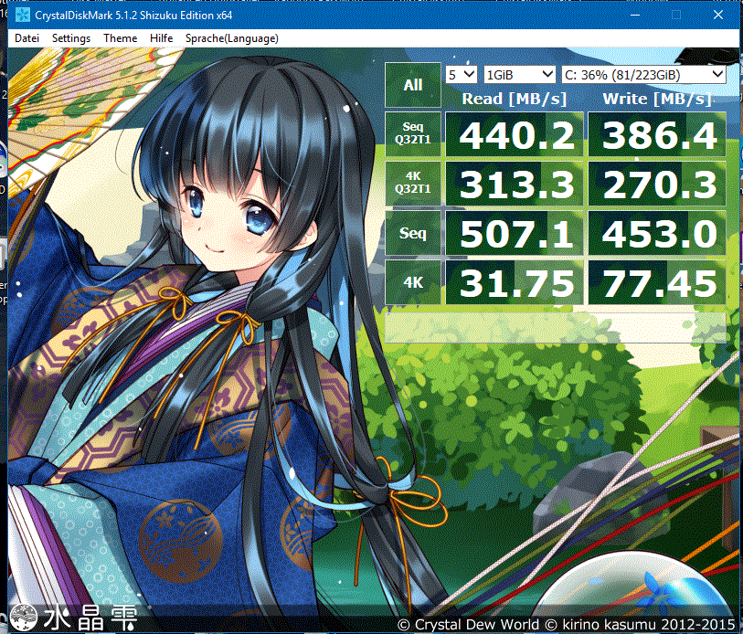Viewport: 743px width, 634px height.
Task: Click the empty comment field below results
Action: coord(556,327)
